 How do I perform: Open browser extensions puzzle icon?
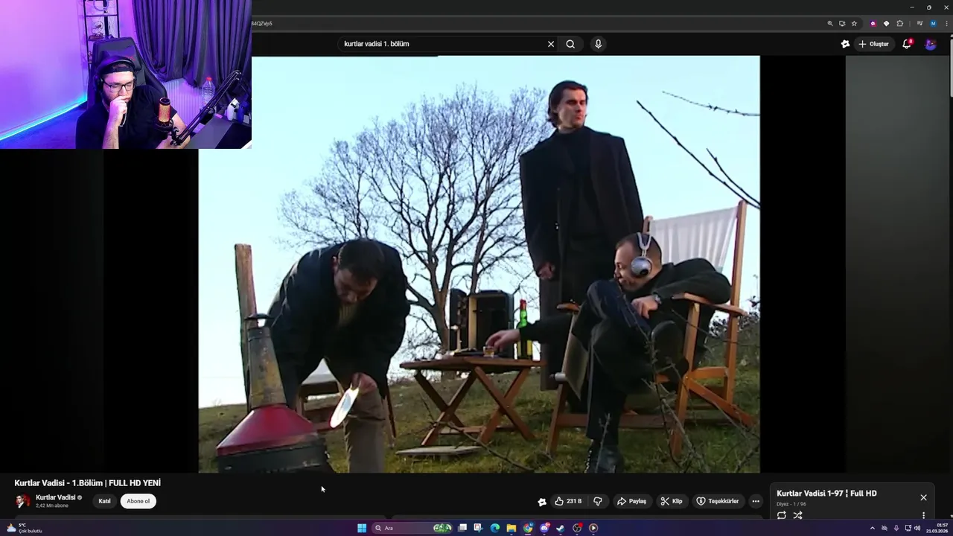899,23
